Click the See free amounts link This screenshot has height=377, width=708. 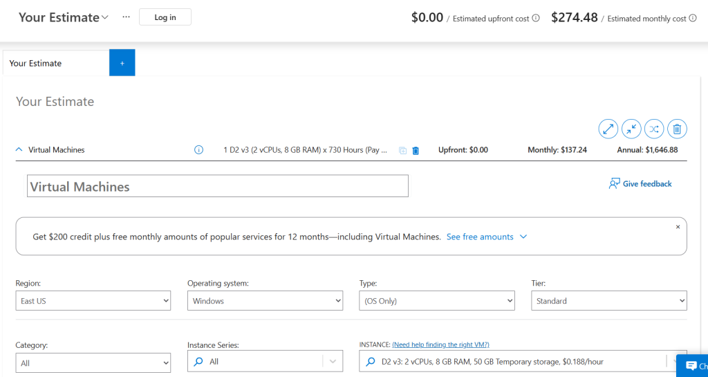pyautogui.click(x=480, y=237)
